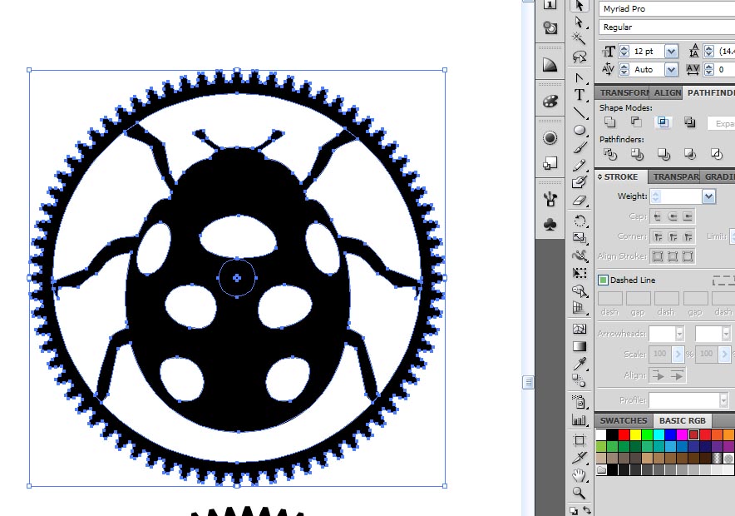Click the Myriad Pro font field
The height and width of the screenshot is (516, 735).
pos(667,9)
